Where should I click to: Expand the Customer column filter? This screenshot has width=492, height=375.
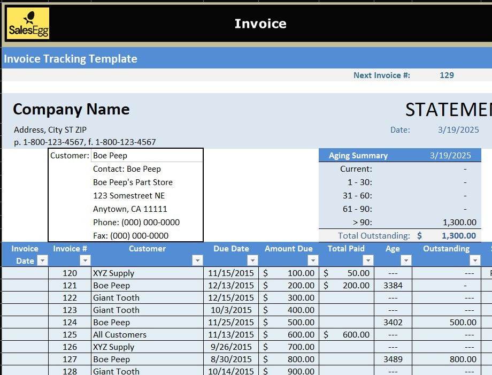coord(197,261)
